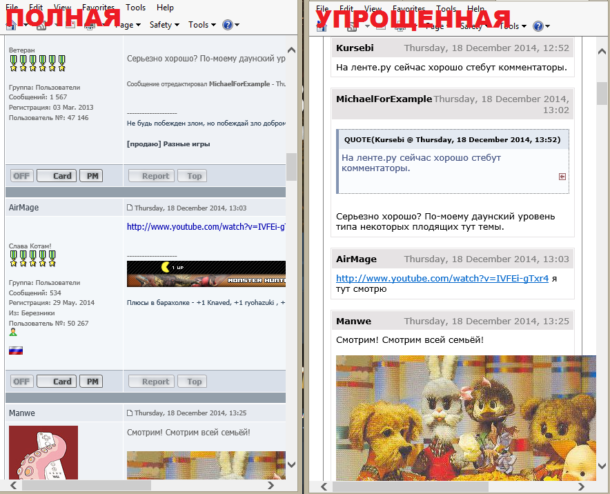Open the View menu in the left window
Screen dimensions: 610x494
pos(62,8)
